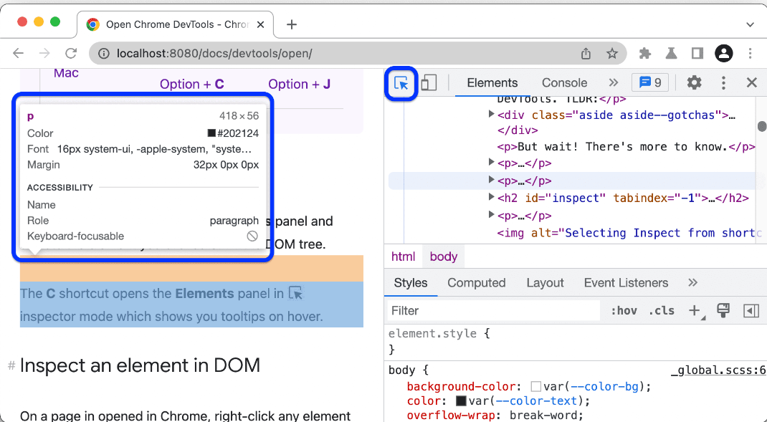Toggle the device toolbar icon

pyautogui.click(x=429, y=83)
